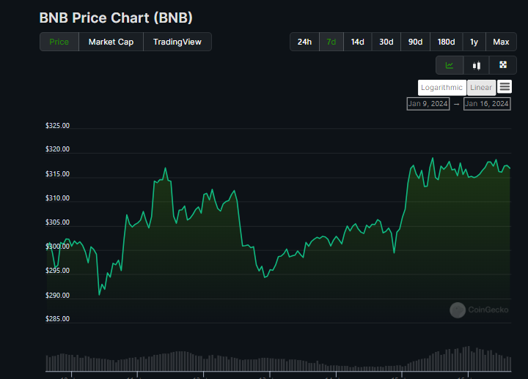Screen dimensions: 528x379
Task: Click the $315.00 axis label
Action: tap(58, 174)
